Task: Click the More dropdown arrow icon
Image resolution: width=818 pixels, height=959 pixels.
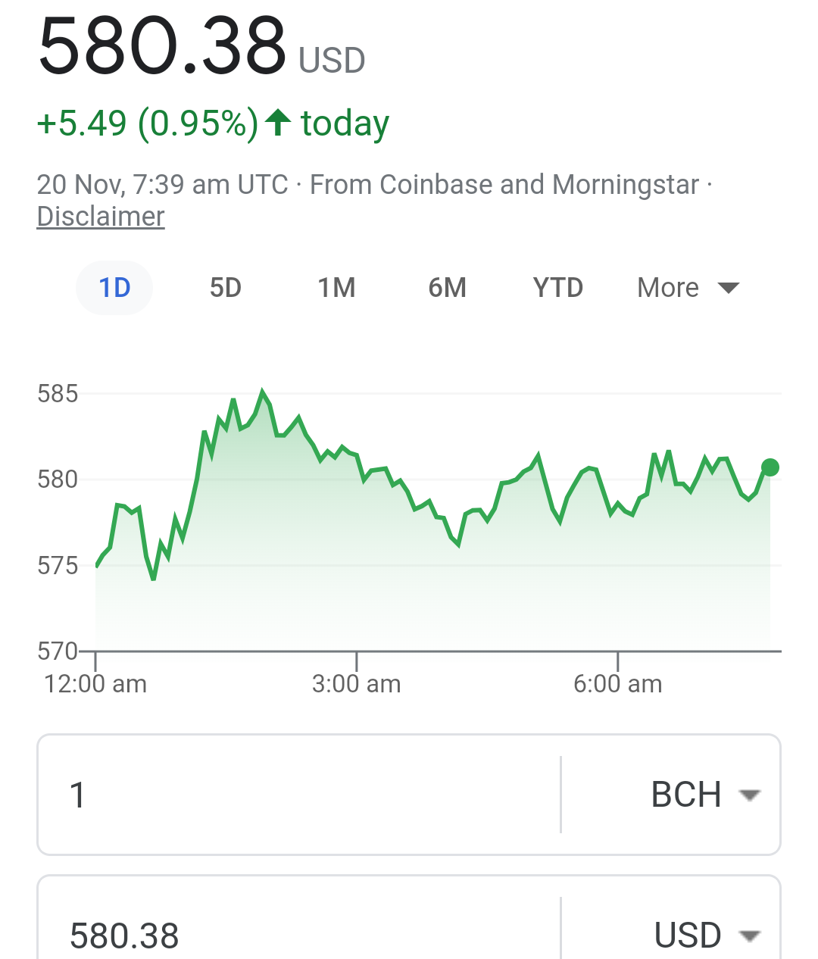Action: coord(729,288)
